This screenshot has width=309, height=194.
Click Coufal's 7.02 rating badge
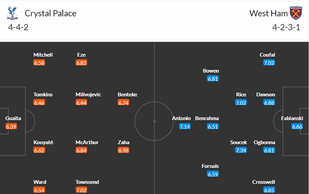click(269, 63)
